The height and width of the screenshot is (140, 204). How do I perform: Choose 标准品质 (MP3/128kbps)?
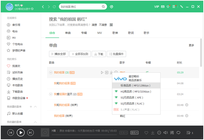pos(136,85)
